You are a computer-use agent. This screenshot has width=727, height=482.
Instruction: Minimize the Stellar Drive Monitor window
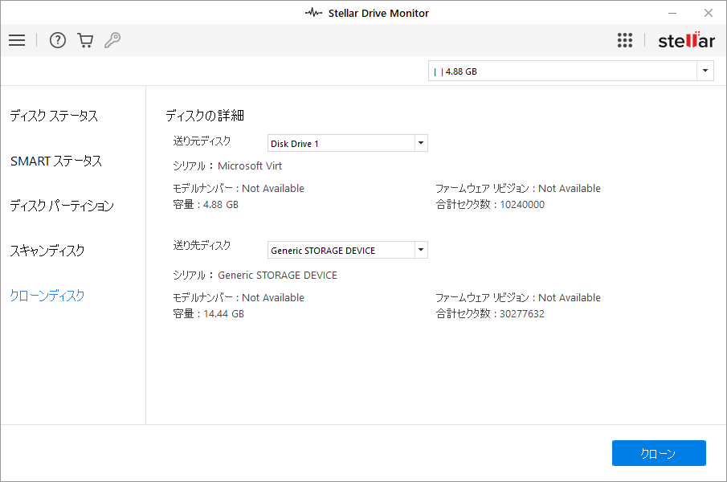pyautogui.click(x=672, y=13)
